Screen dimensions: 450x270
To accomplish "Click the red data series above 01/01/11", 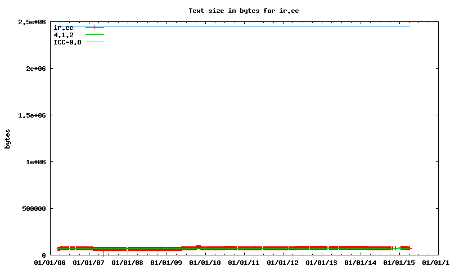I will tap(244, 248).
